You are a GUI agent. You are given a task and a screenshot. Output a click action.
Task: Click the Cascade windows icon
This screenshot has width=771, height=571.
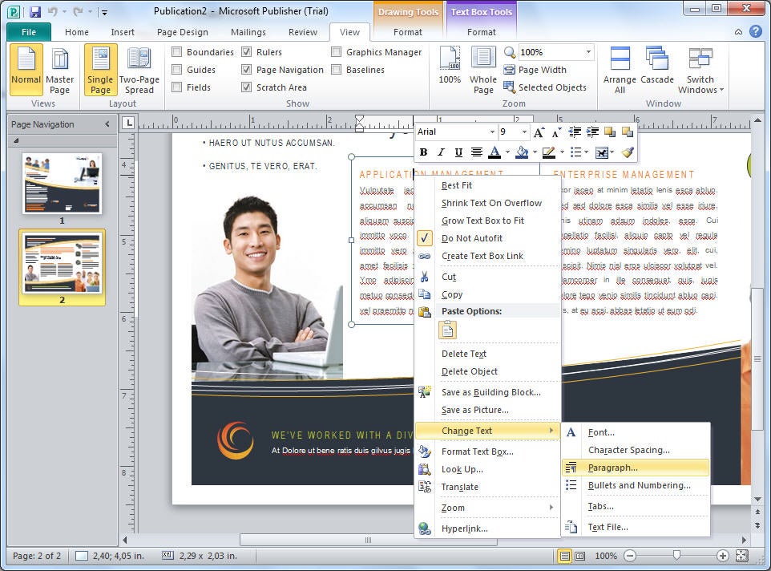pyautogui.click(x=657, y=69)
